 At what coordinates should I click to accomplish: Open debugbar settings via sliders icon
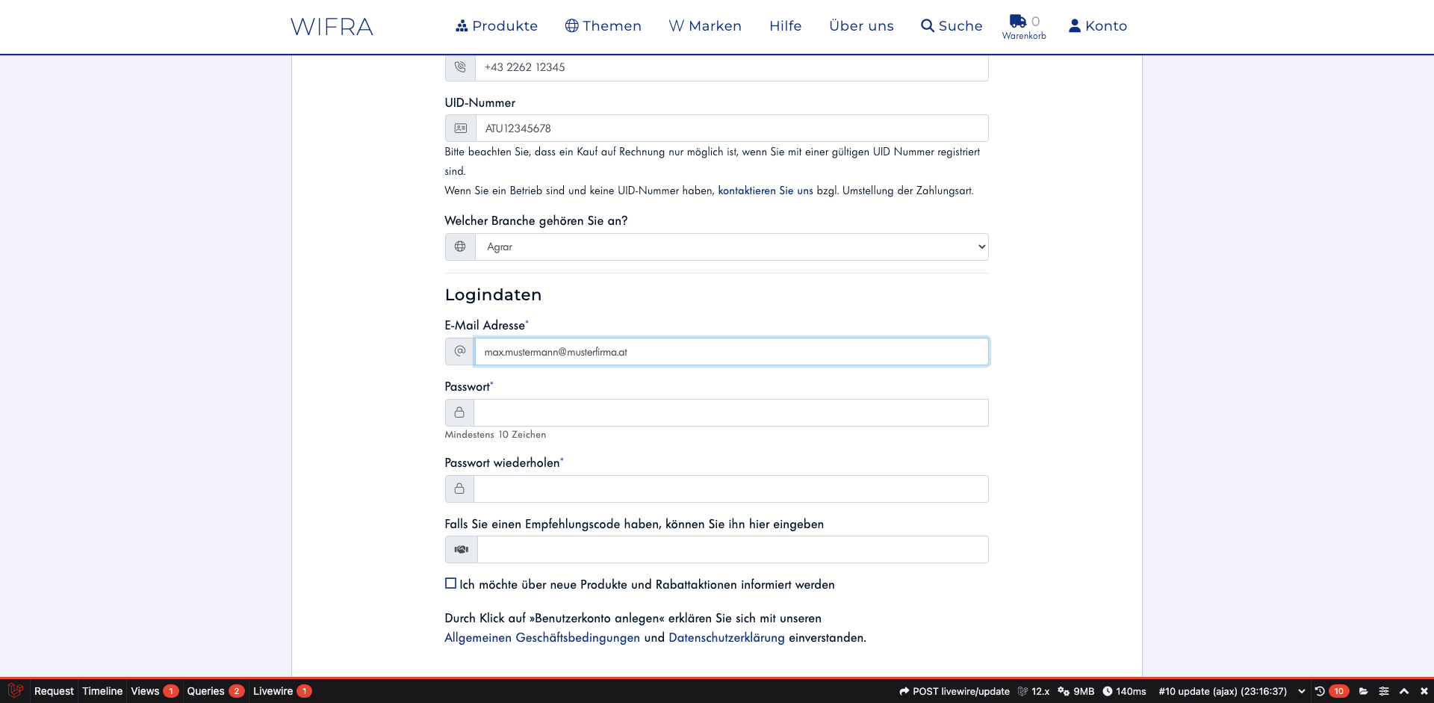[1385, 691]
